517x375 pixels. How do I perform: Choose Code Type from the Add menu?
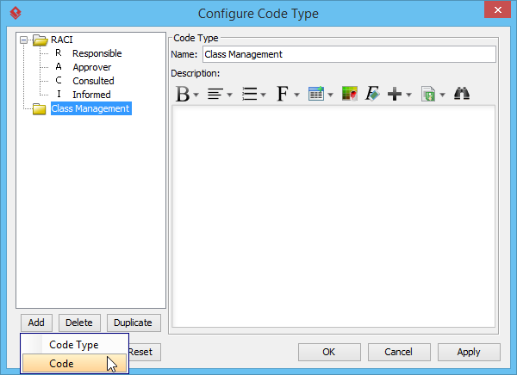pos(74,345)
